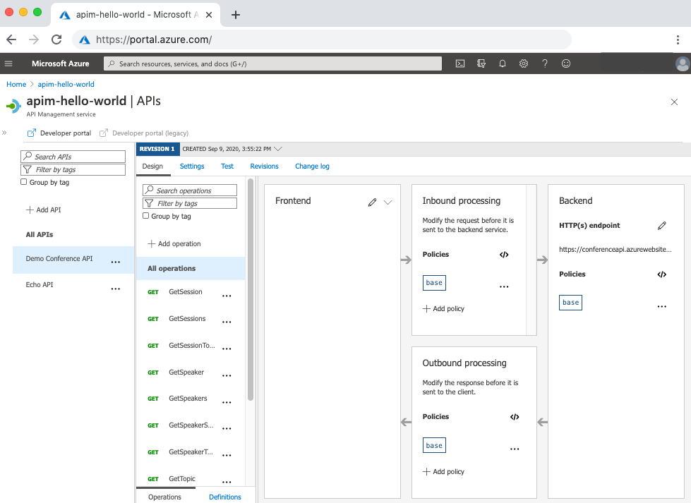
Task: Open Inbound processing policy code editor
Action: (504, 255)
